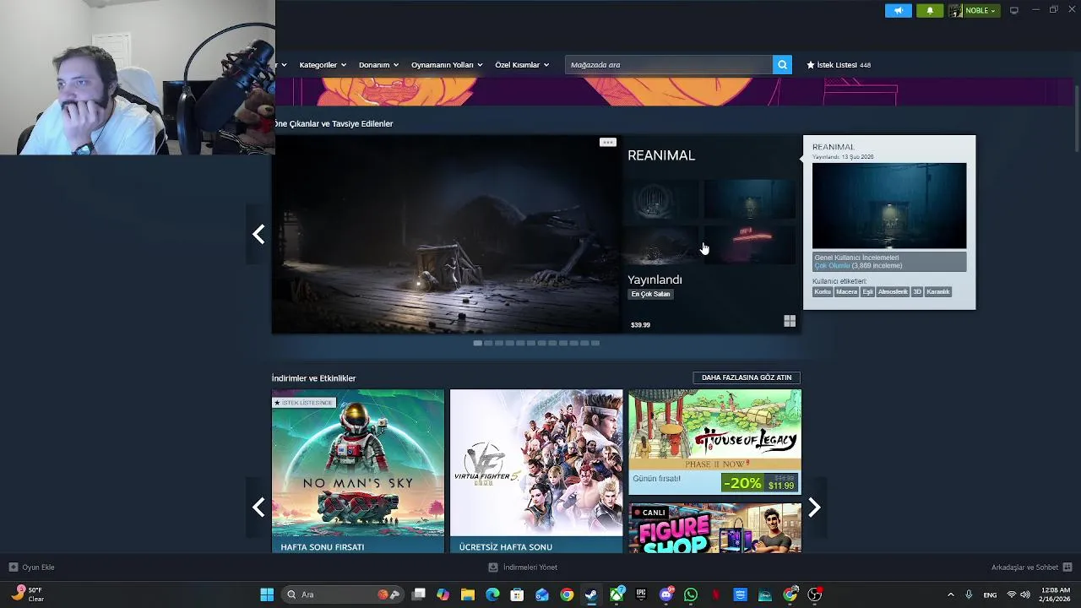Go to next deals with right arrow

814,508
